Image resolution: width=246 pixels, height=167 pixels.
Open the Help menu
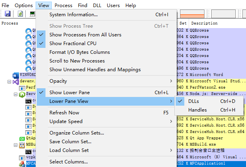click(131, 6)
